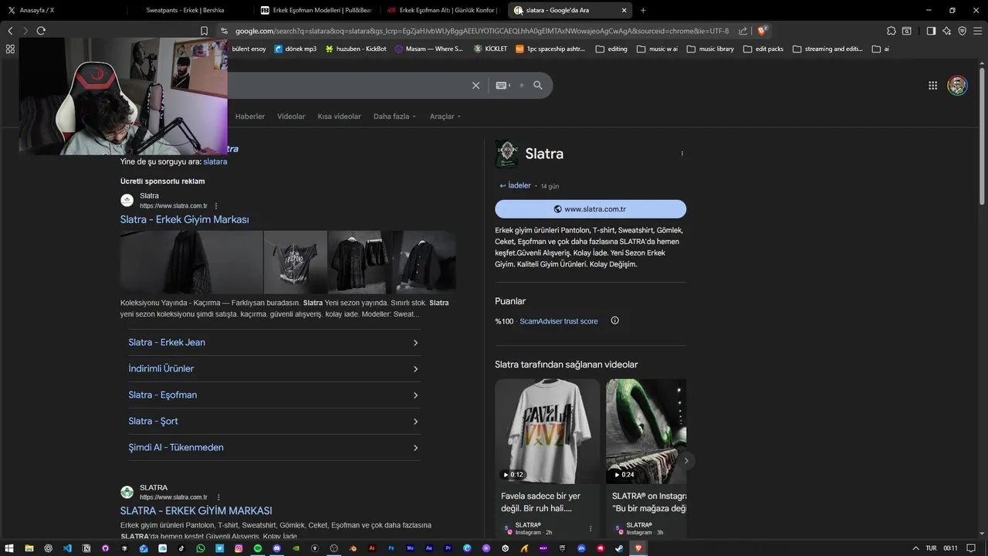Open the edit packs bookmark folder
This screenshot has height=556, width=988.
(x=763, y=49)
